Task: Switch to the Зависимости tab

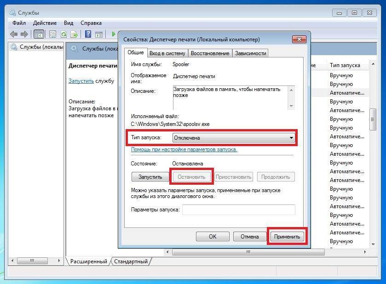Action: point(250,53)
